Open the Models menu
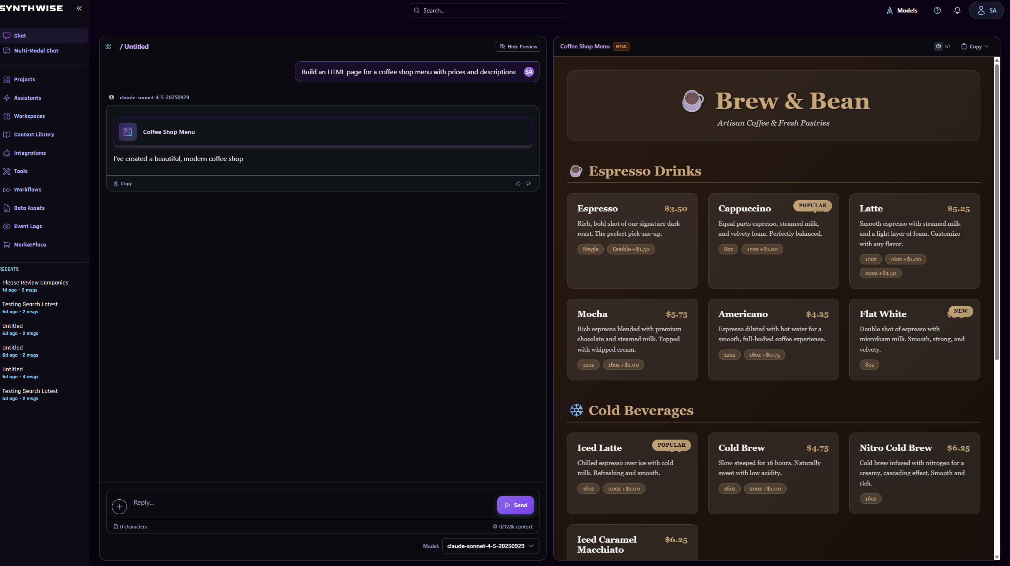This screenshot has height=566, width=1010. (902, 10)
